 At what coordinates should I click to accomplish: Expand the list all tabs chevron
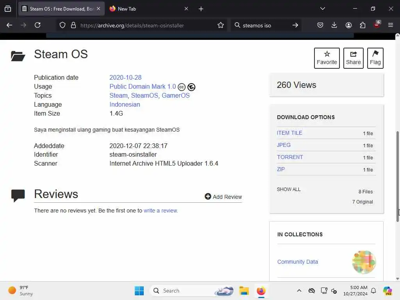(x=322, y=9)
